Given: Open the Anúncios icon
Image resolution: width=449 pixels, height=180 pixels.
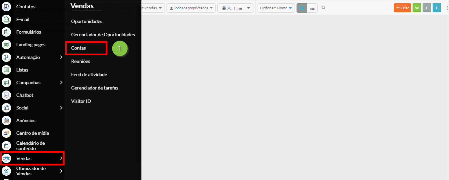Looking at the screenshot, I should pyautogui.click(x=6, y=120).
